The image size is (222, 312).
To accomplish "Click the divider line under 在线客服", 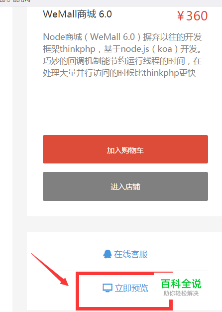I will tap(125, 271).
